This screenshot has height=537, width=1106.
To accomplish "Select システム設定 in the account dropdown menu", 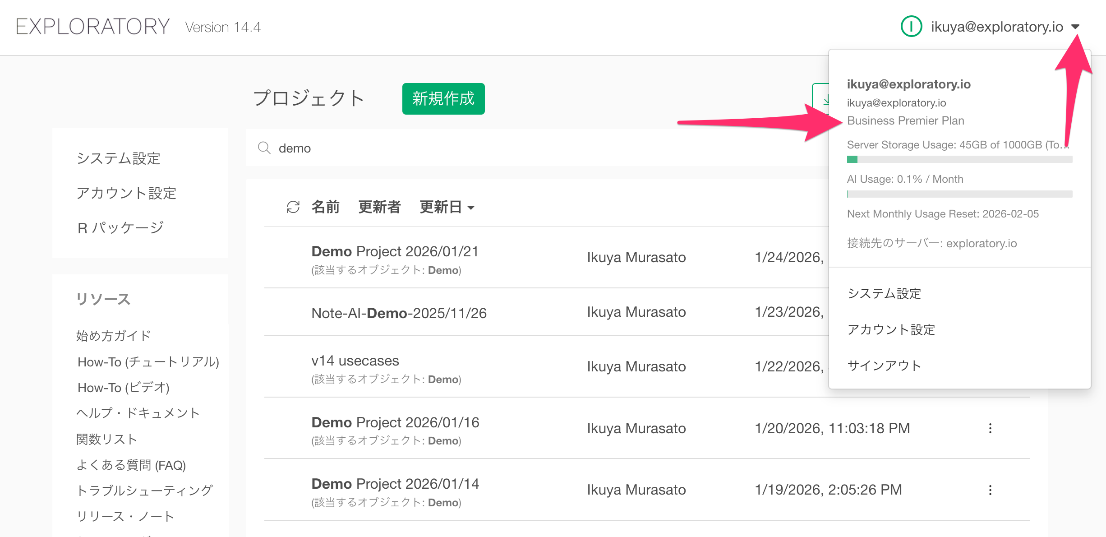I will (884, 294).
